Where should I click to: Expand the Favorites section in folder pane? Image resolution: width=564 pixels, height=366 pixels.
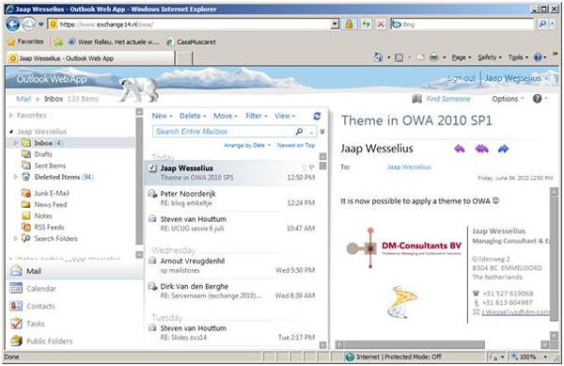pos(11,116)
